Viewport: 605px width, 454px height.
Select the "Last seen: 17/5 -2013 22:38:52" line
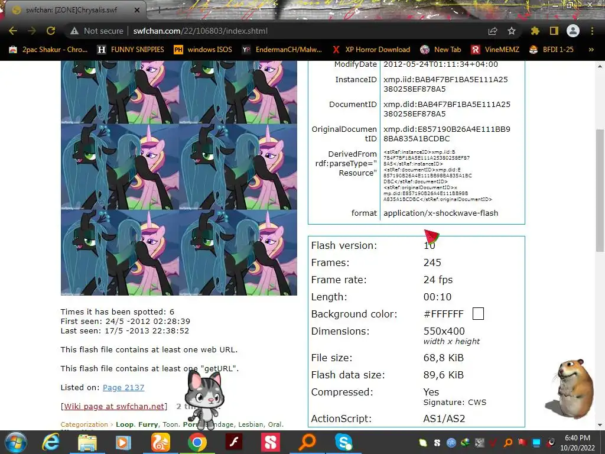125,331
